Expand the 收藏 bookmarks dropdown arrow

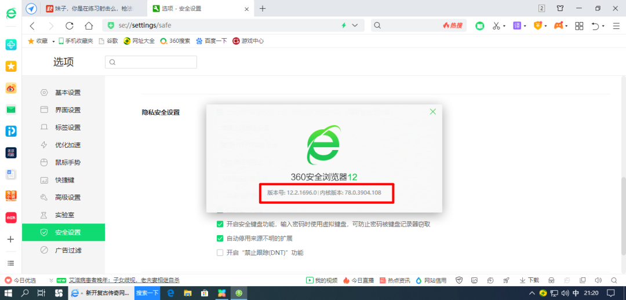[x=53, y=41]
